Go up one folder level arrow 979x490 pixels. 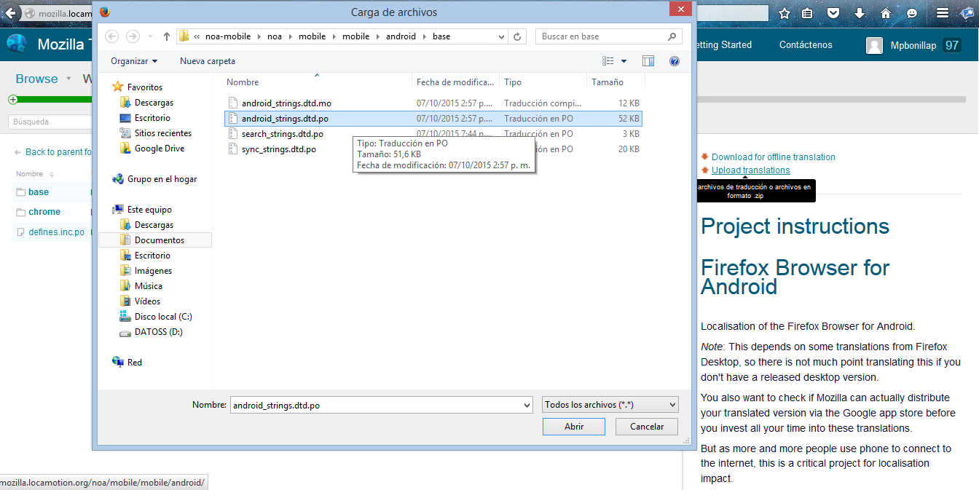(x=167, y=36)
